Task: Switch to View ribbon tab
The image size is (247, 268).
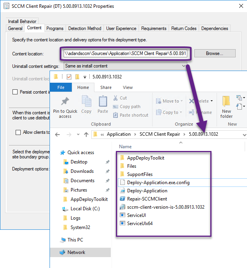Action: (128, 87)
